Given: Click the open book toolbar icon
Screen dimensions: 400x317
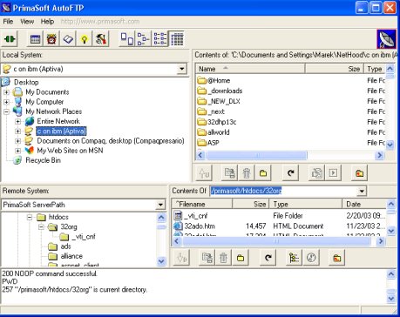Looking at the screenshot, I should click(x=68, y=38).
